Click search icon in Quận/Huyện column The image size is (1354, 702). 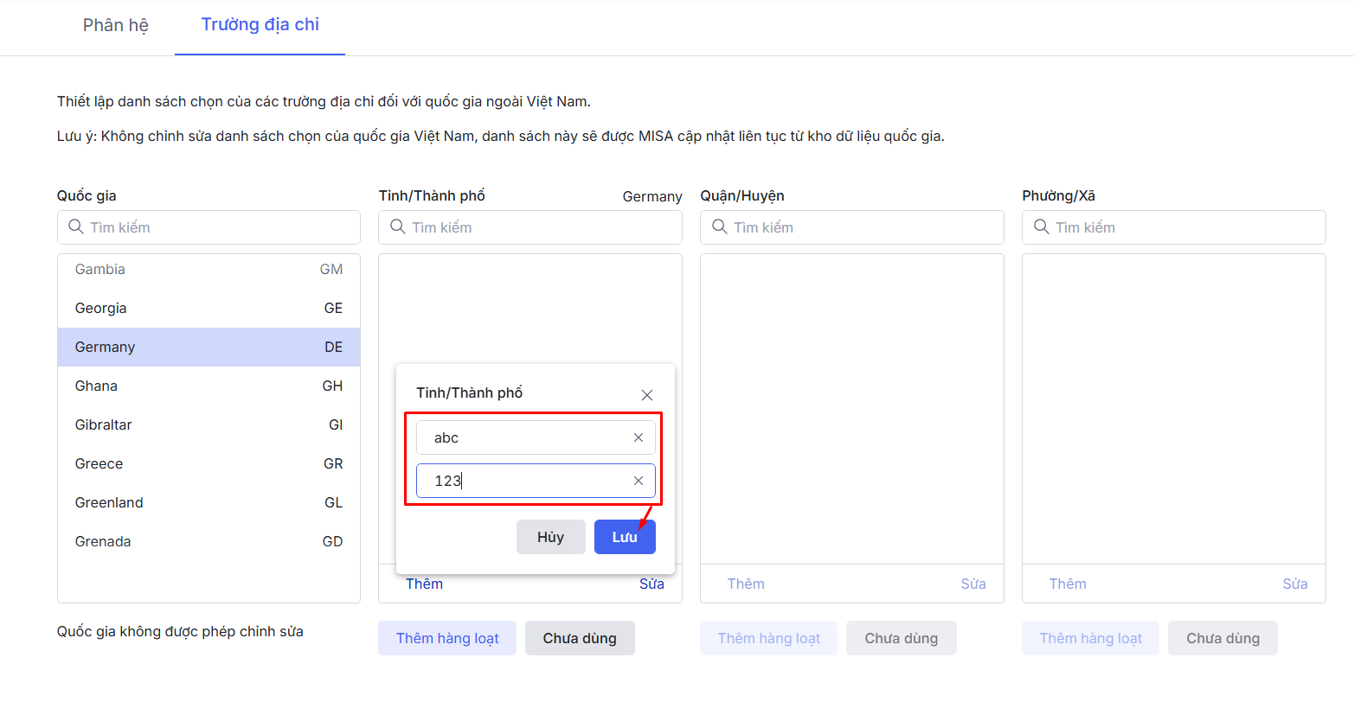coord(720,227)
